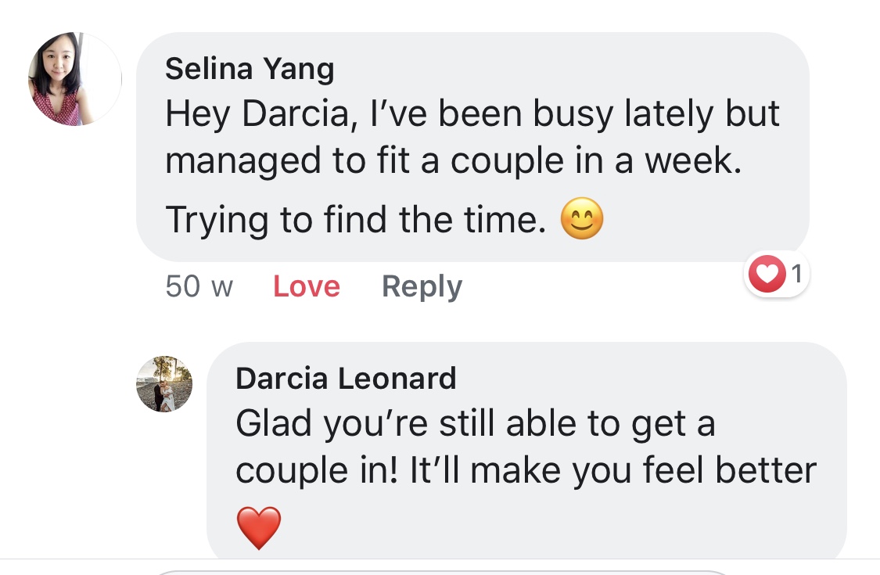Image resolution: width=880 pixels, height=575 pixels.
Task: Click the comment input box at the bottom
Action: pos(438,571)
